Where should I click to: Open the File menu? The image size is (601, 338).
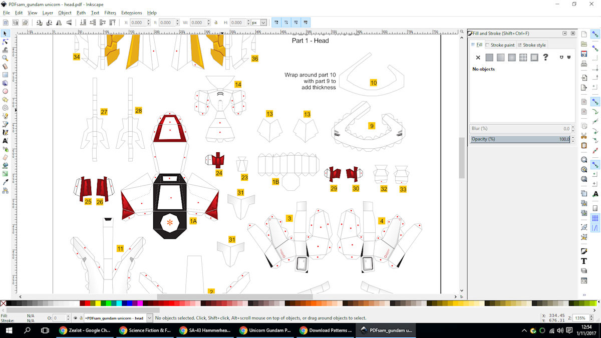point(7,13)
